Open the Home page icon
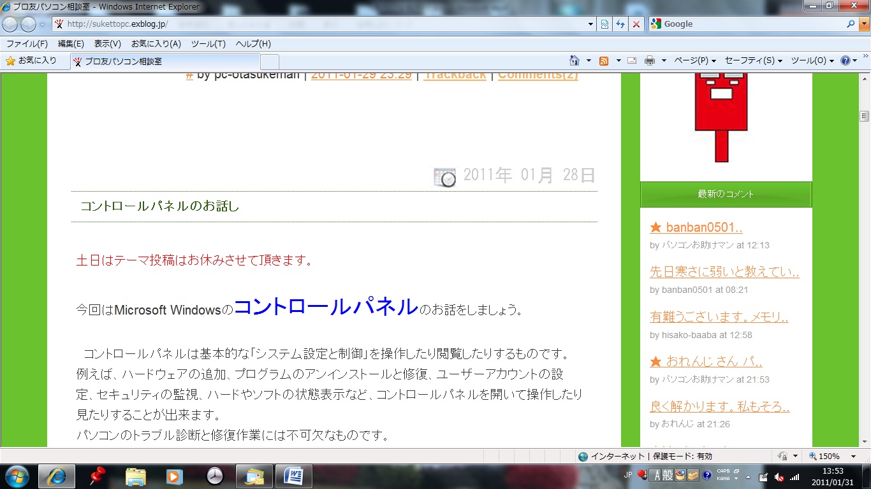871x489 pixels. pyautogui.click(x=575, y=60)
